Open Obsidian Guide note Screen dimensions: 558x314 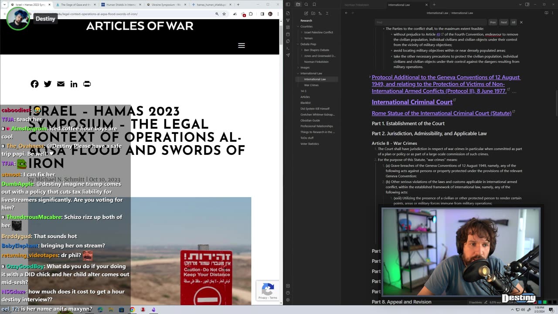[310, 120]
